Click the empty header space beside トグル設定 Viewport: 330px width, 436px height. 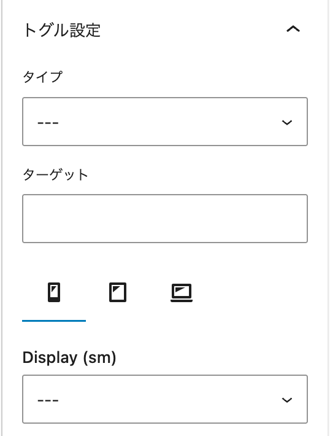coord(191,29)
